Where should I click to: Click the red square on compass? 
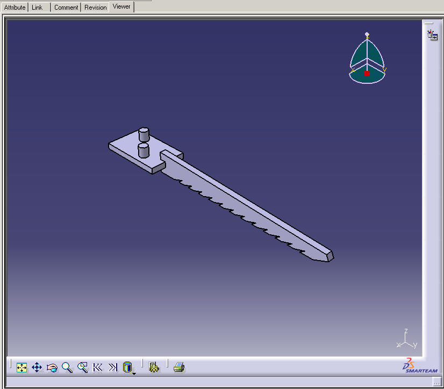(x=367, y=73)
